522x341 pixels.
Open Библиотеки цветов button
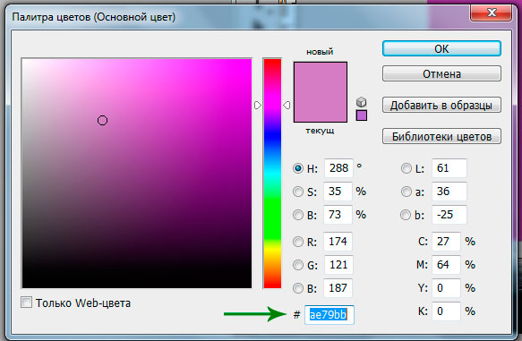click(441, 136)
